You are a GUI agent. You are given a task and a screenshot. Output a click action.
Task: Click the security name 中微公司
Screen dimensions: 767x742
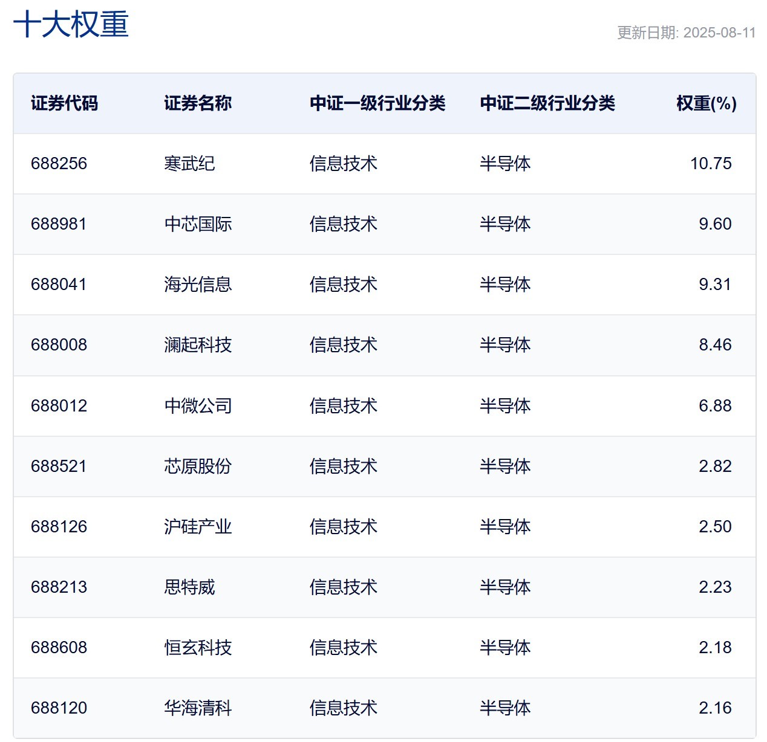click(x=198, y=405)
